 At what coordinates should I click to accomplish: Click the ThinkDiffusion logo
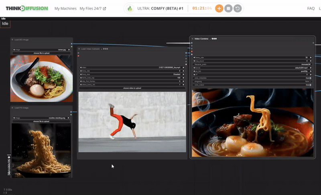pyautogui.click(x=26, y=8)
